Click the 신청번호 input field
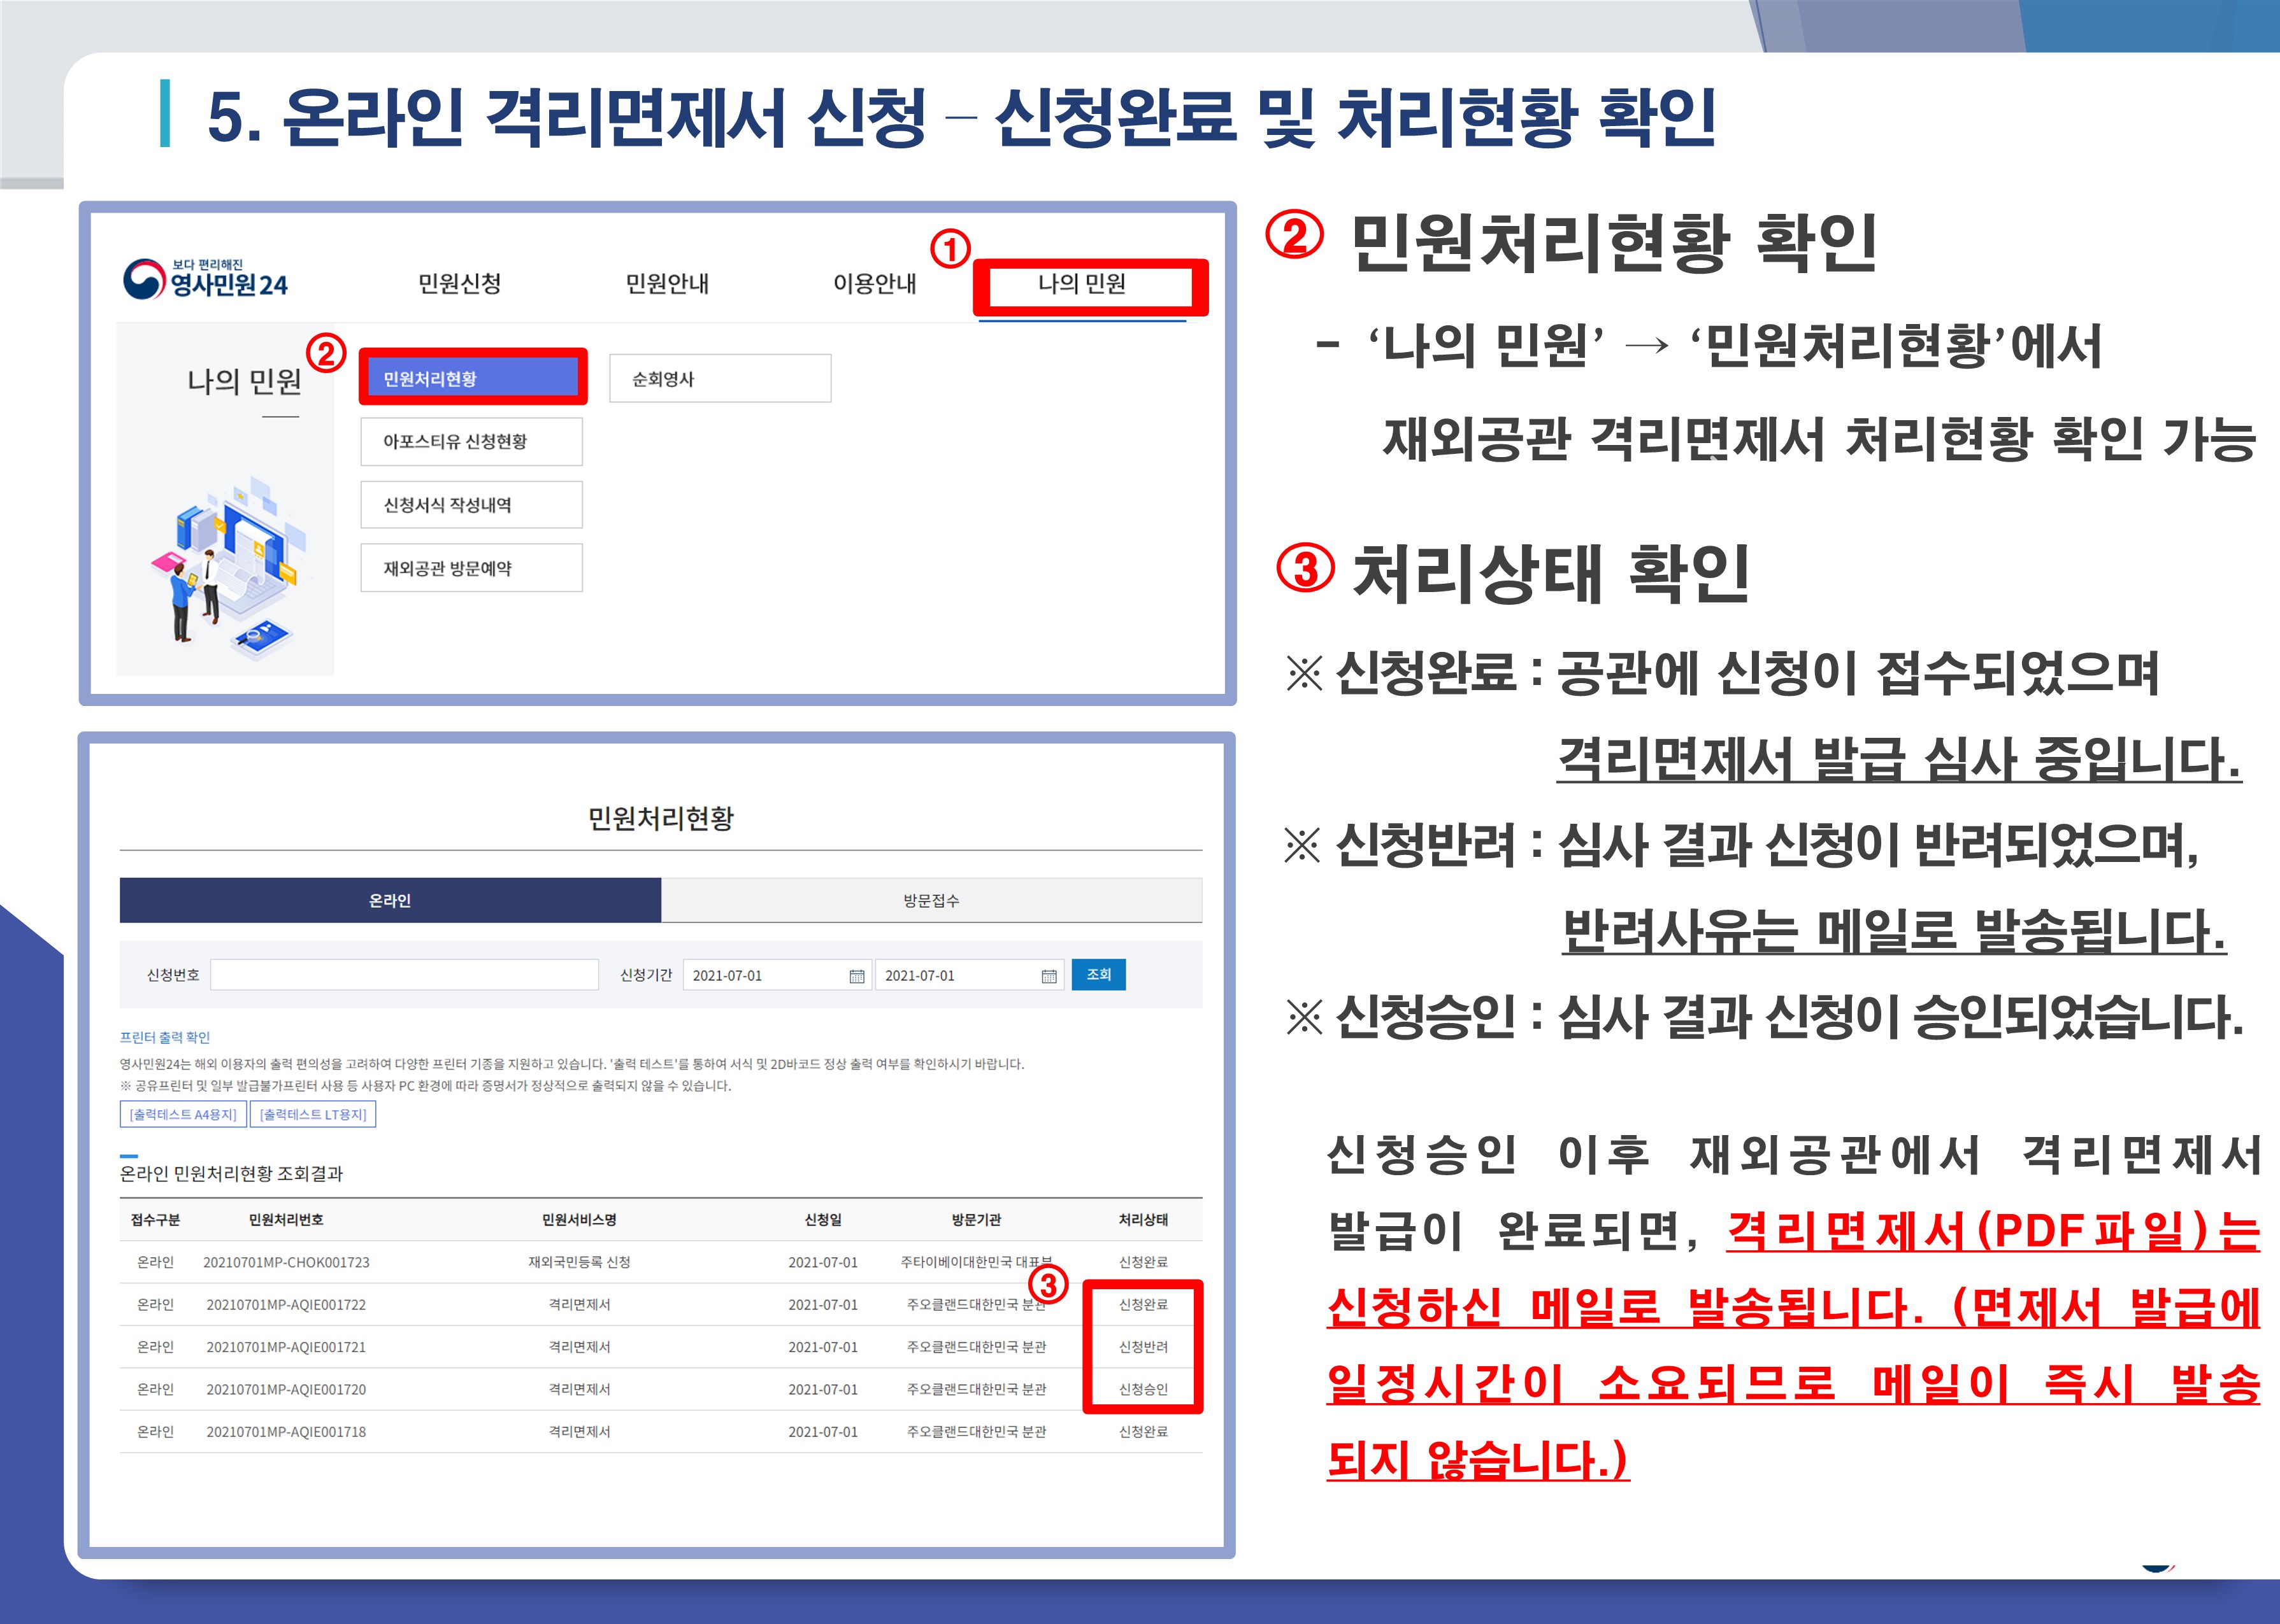 tap(404, 975)
